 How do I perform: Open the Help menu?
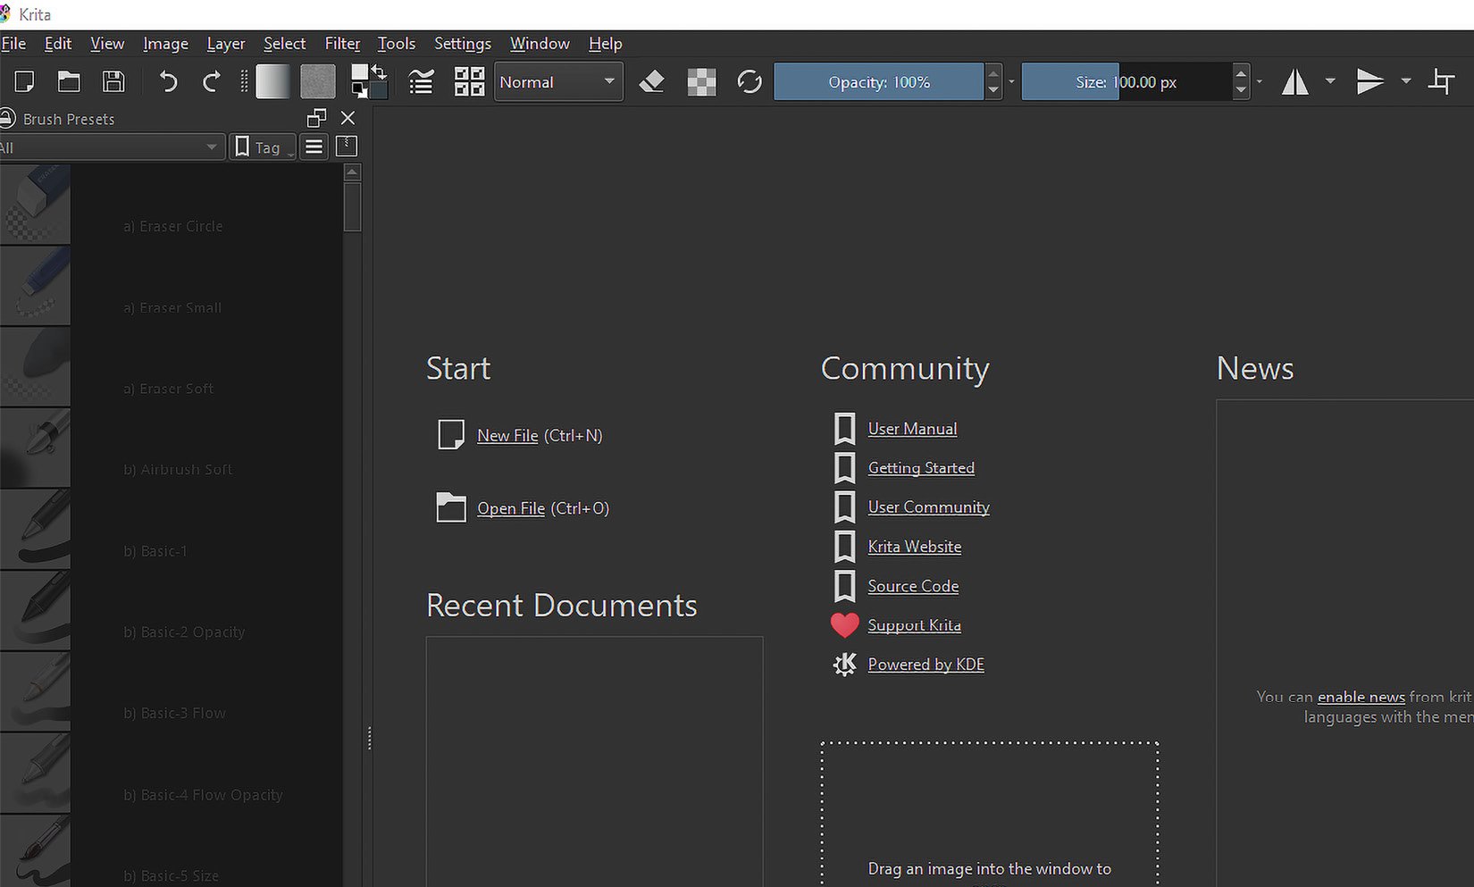pos(606,43)
